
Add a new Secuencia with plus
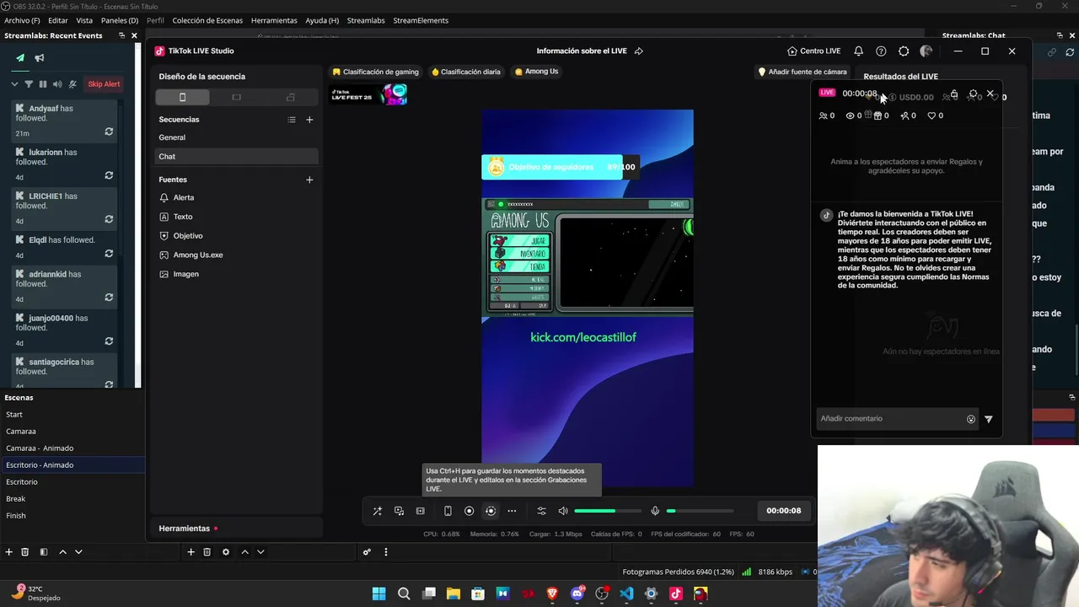(309, 120)
